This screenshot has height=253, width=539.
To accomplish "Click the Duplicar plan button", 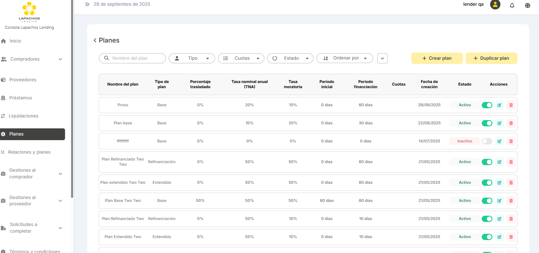I will coord(491,58).
